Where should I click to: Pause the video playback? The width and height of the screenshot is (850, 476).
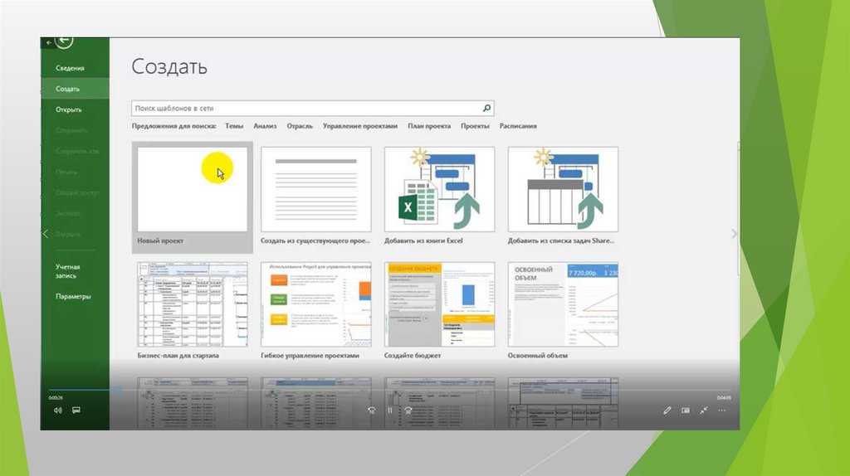coord(390,410)
